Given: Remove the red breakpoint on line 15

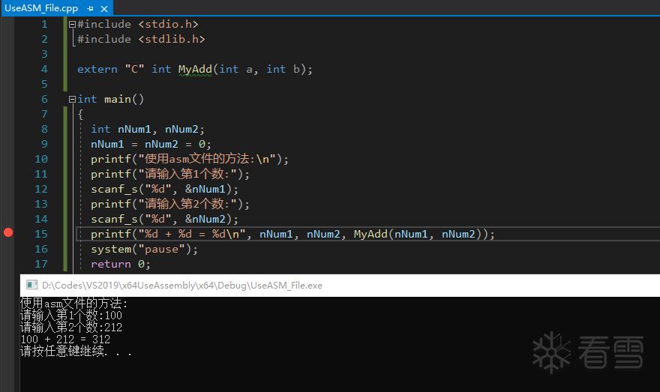Looking at the screenshot, I should coord(8,232).
